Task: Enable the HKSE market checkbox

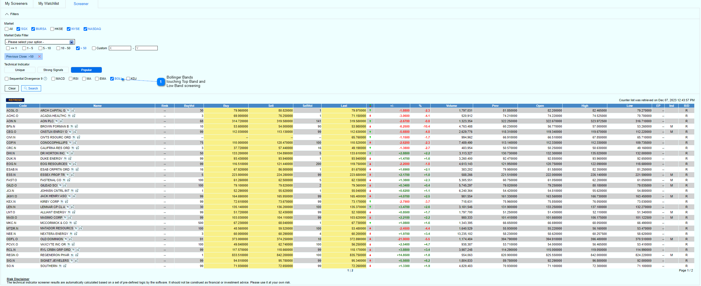Action: [52, 29]
